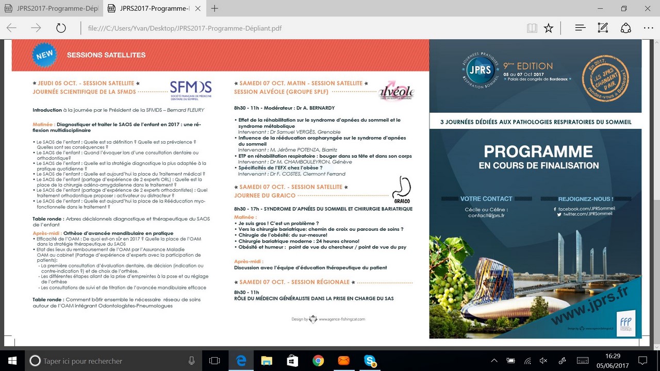The image size is (660, 371).
Task: Open the Windows Start menu
Action: point(12,361)
